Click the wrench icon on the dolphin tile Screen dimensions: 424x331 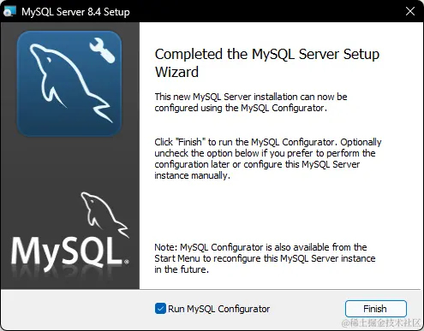click(x=102, y=50)
